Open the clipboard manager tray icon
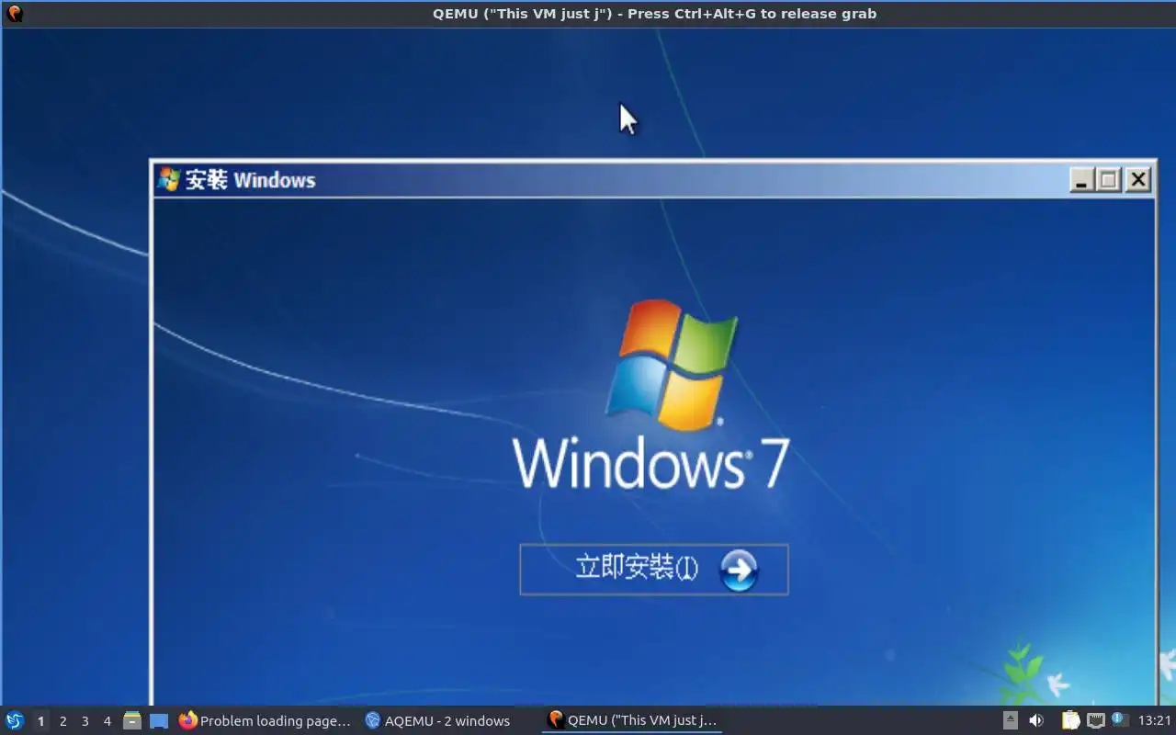Image resolution: width=1176 pixels, height=735 pixels. 1070,720
